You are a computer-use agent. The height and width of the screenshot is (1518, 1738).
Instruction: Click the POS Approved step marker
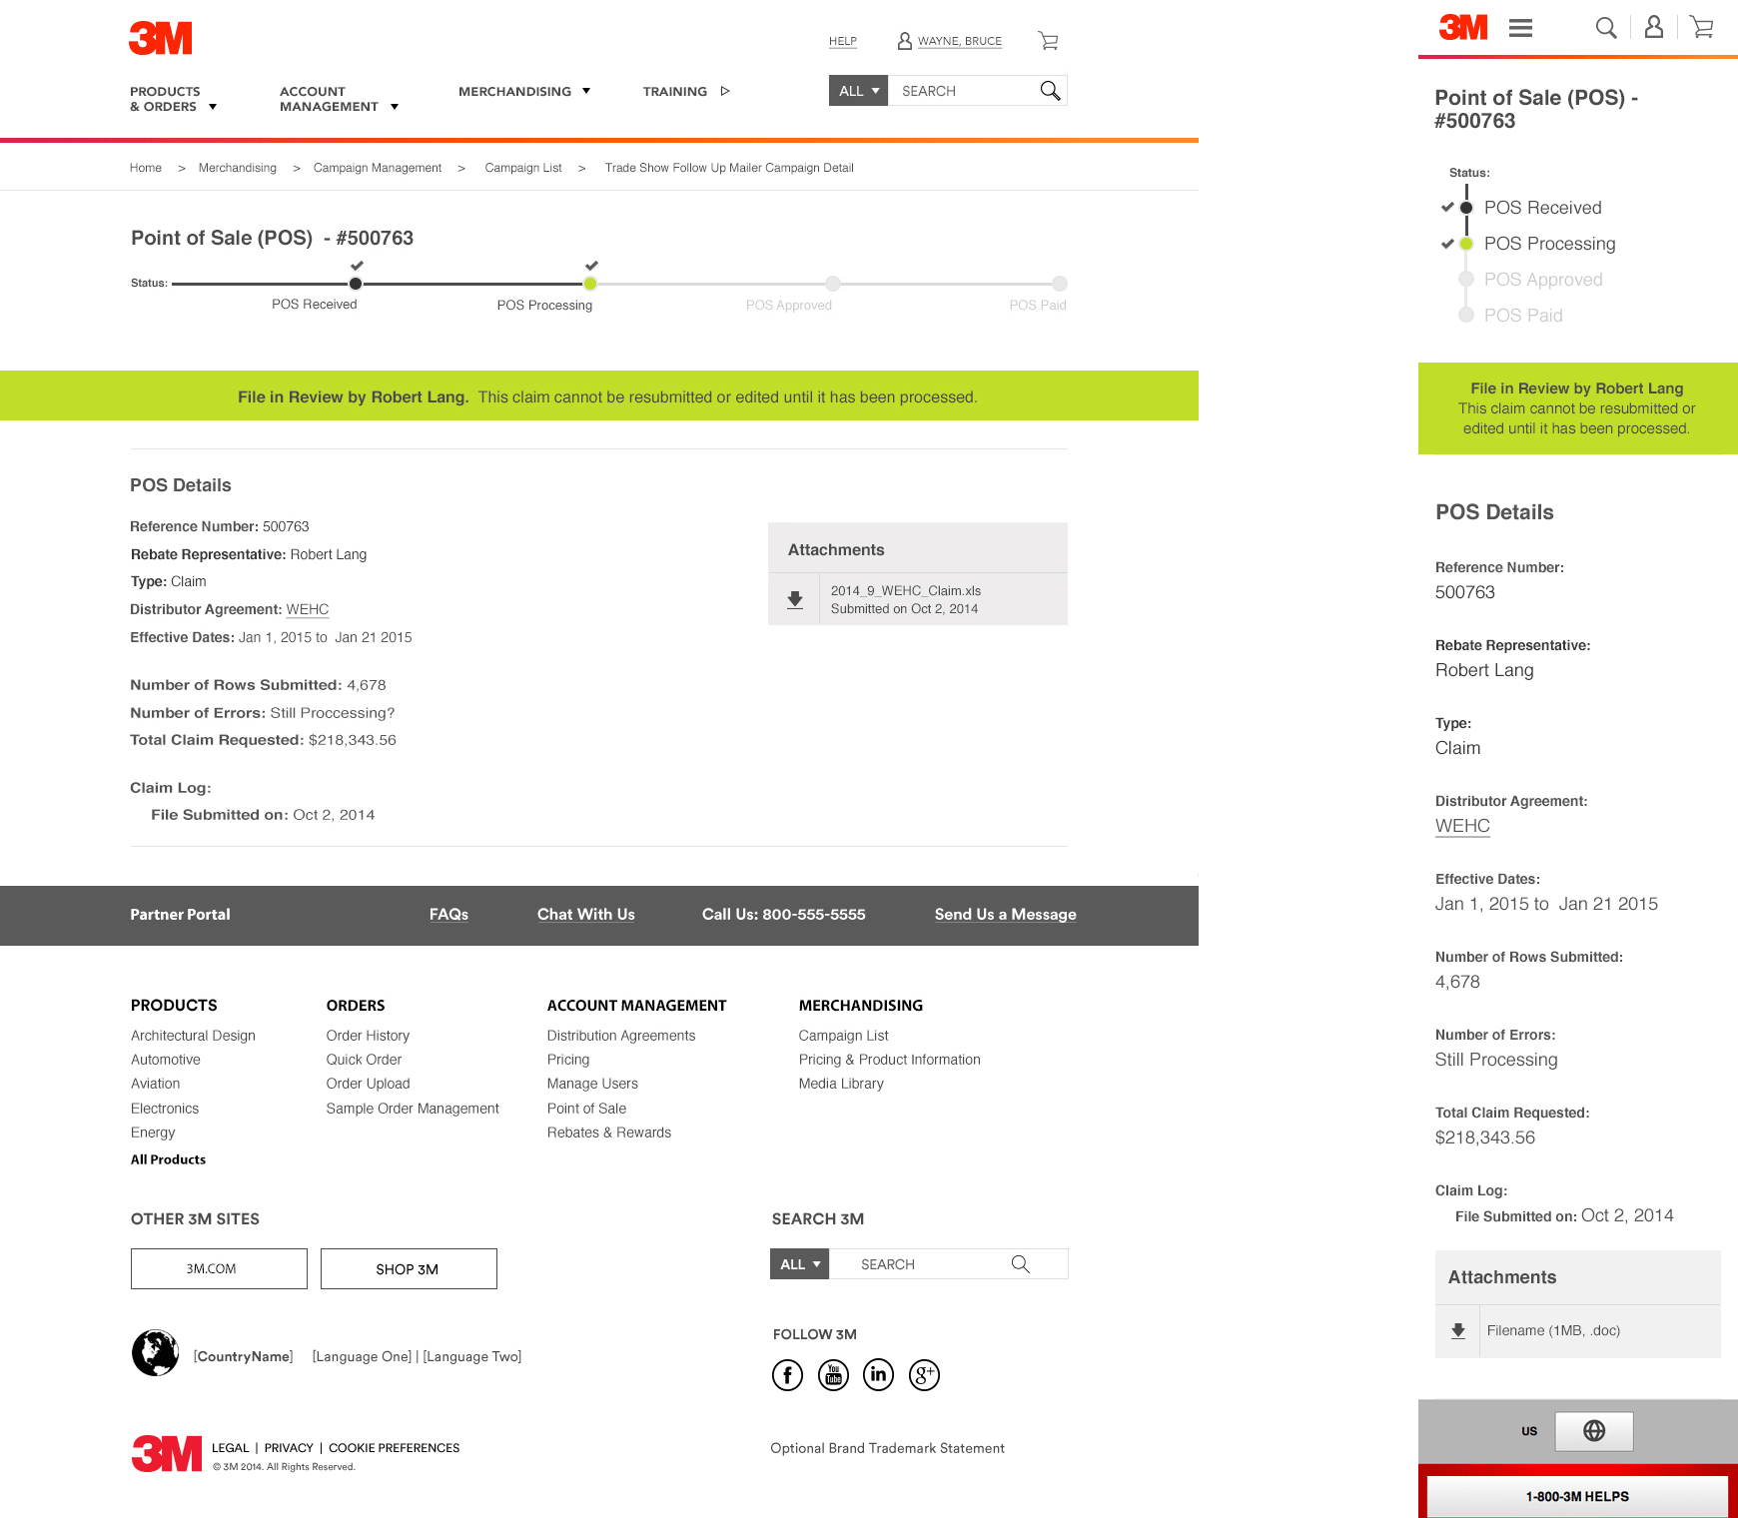(x=833, y=284)
